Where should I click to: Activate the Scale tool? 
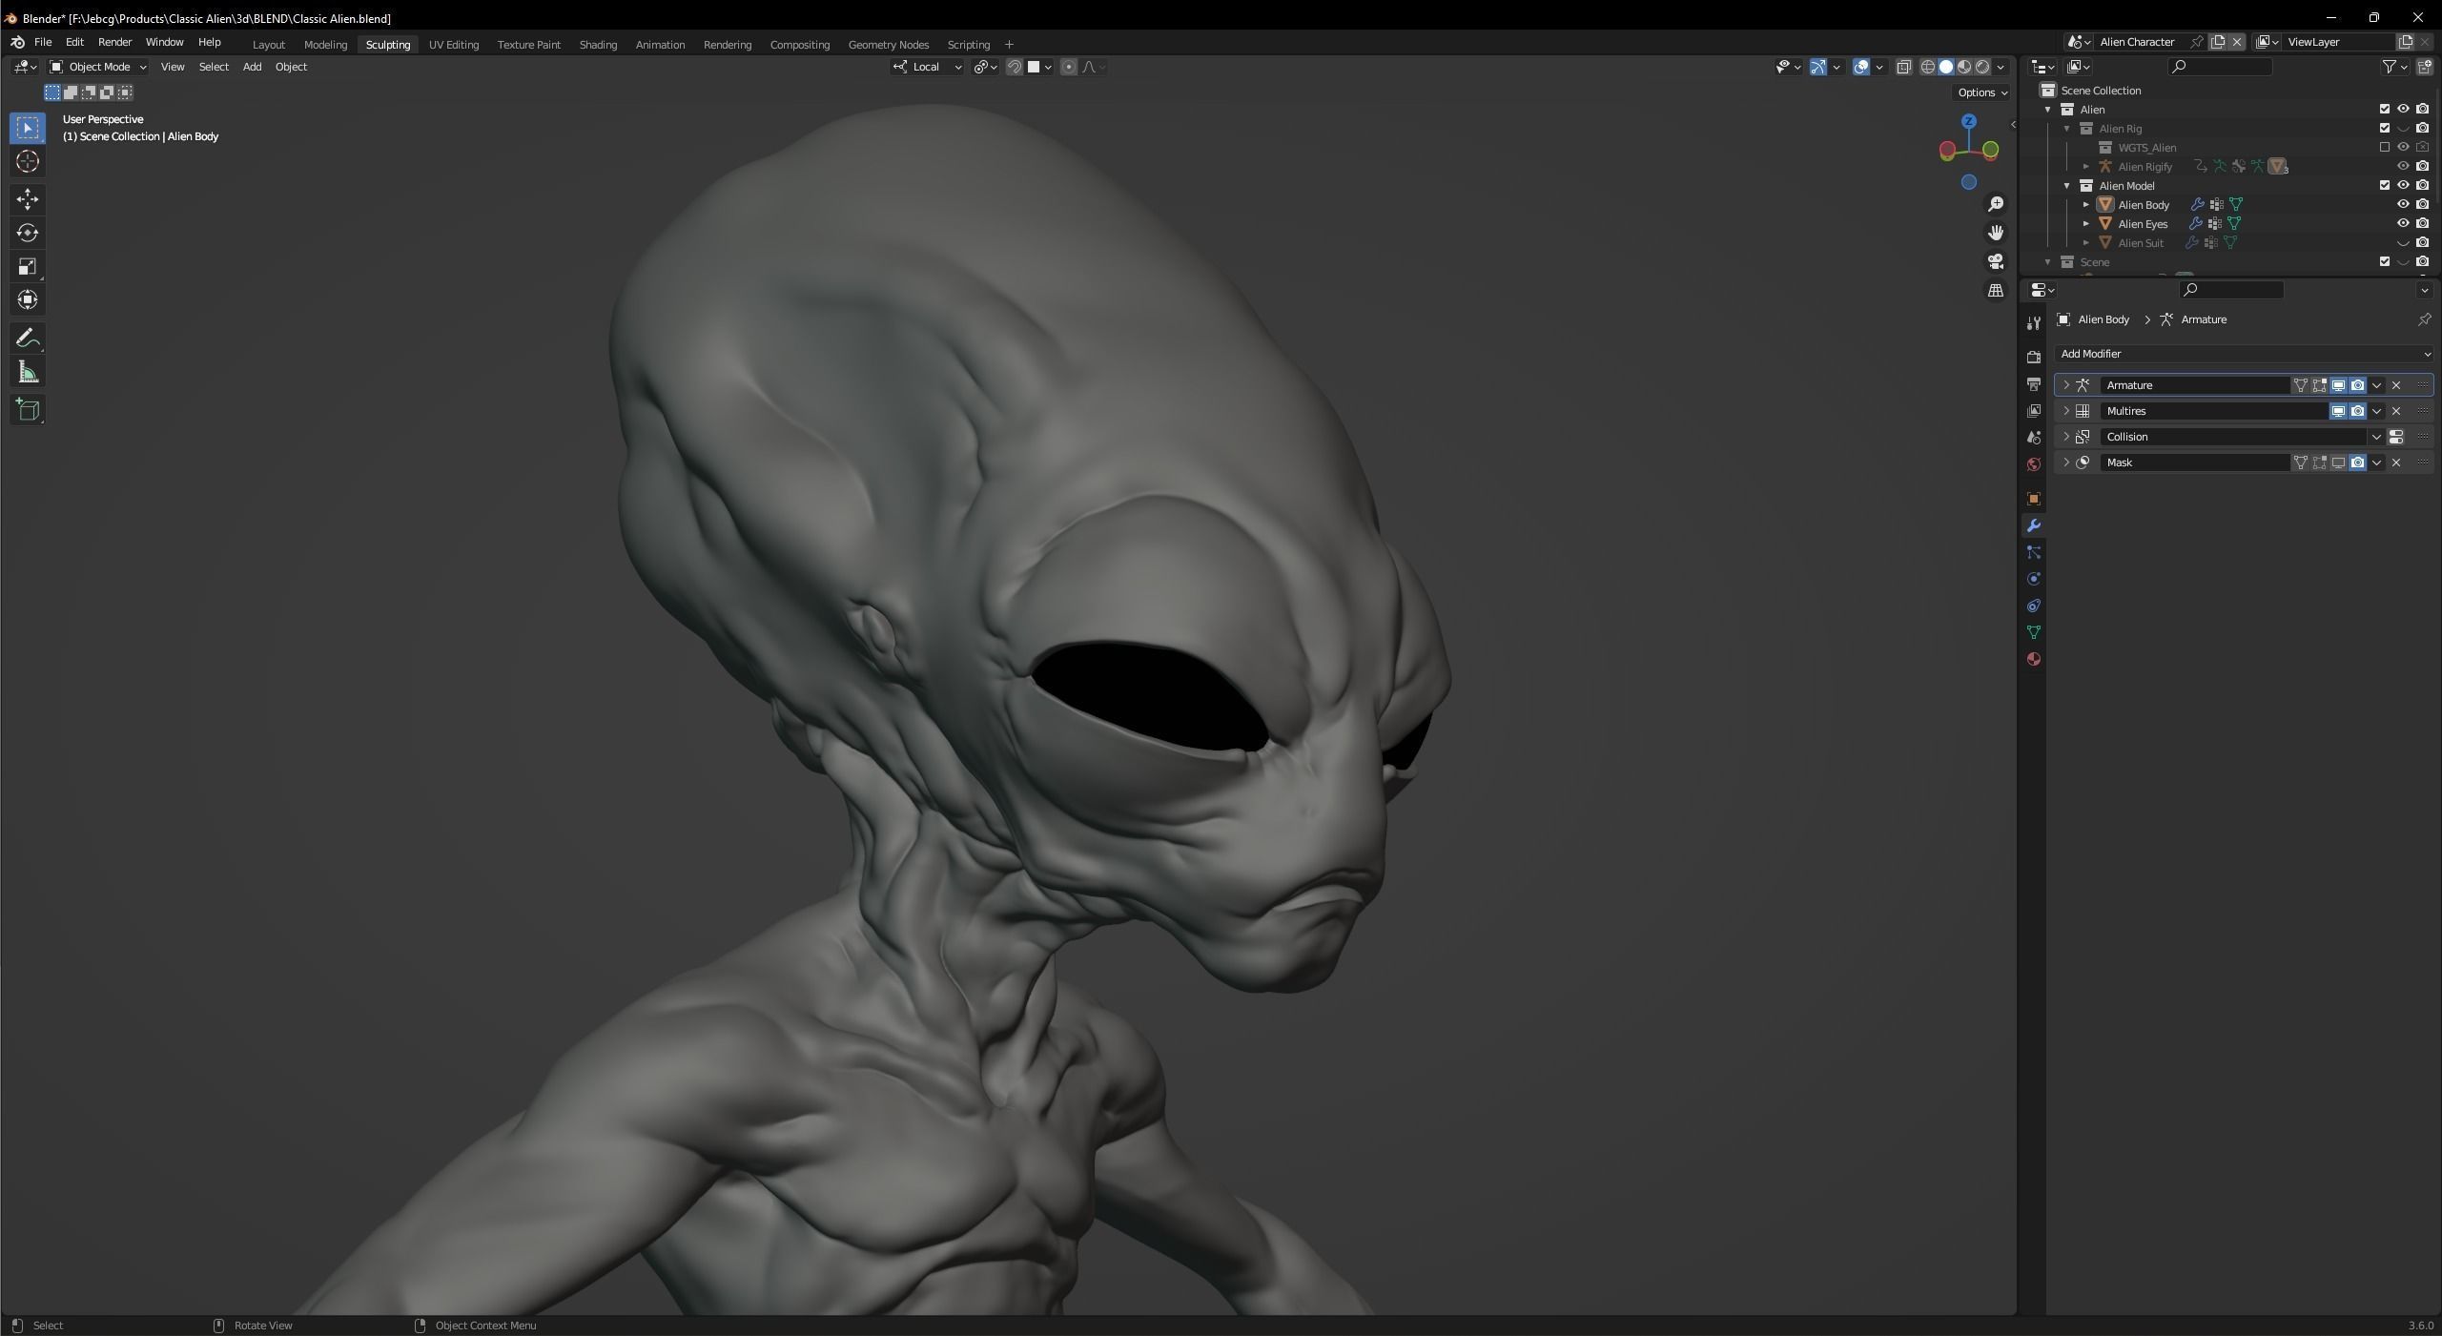point(28,266)
